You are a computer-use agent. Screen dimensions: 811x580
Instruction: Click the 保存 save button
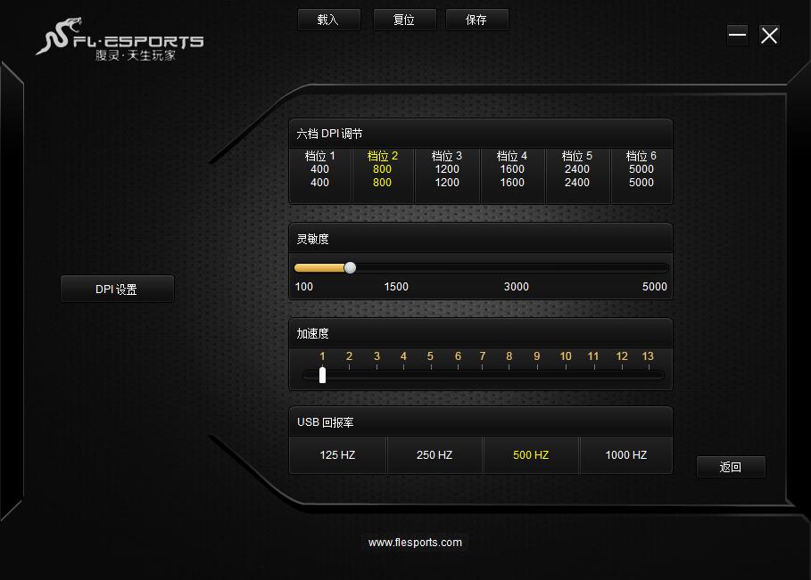[x=476, y=20]
